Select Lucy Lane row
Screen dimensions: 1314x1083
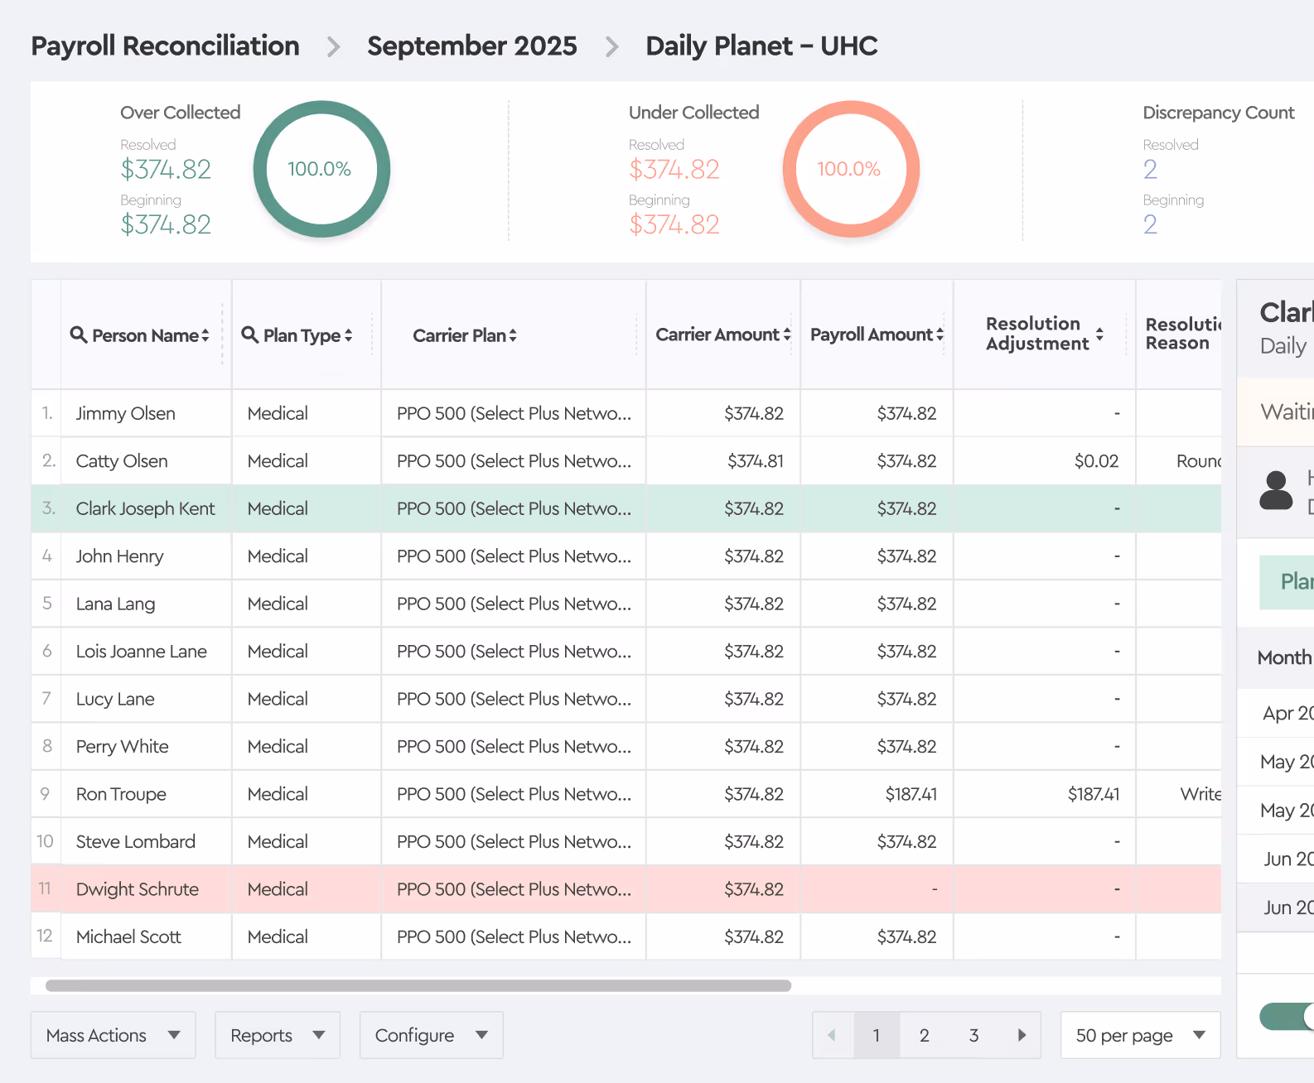pos(626,699)
